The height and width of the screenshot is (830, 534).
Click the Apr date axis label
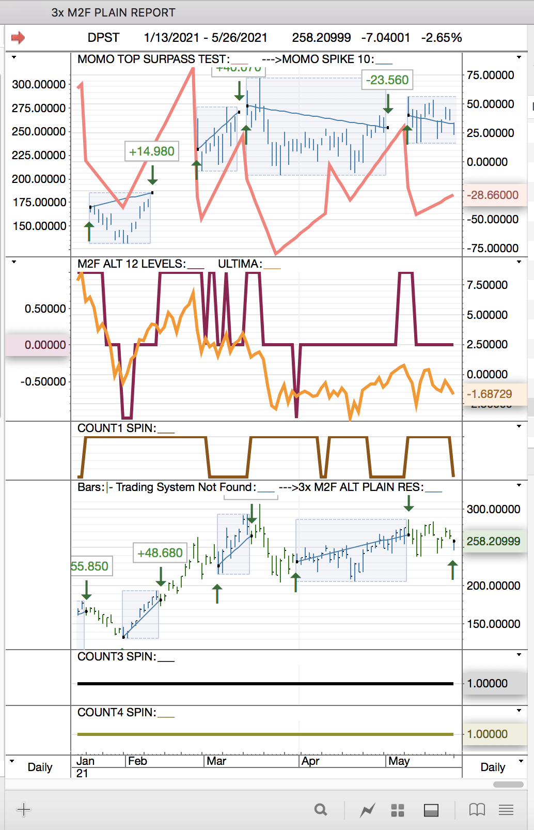click(310, 761)
